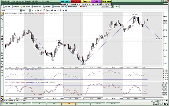This screenshot has width=169, height=106.
Task: Open the Statements menu
Action: (x=18, y=3)
